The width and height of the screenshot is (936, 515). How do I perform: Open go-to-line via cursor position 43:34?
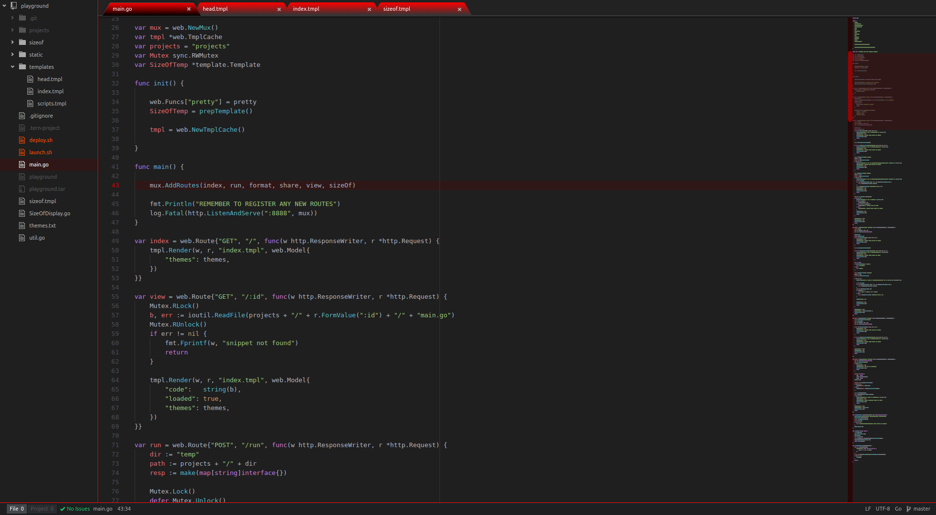tap(124, 509)
